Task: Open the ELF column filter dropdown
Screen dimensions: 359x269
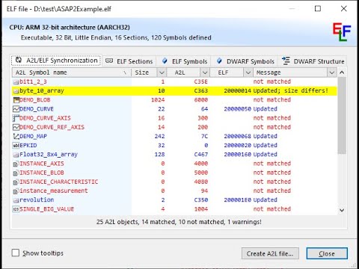Action: 248,72
